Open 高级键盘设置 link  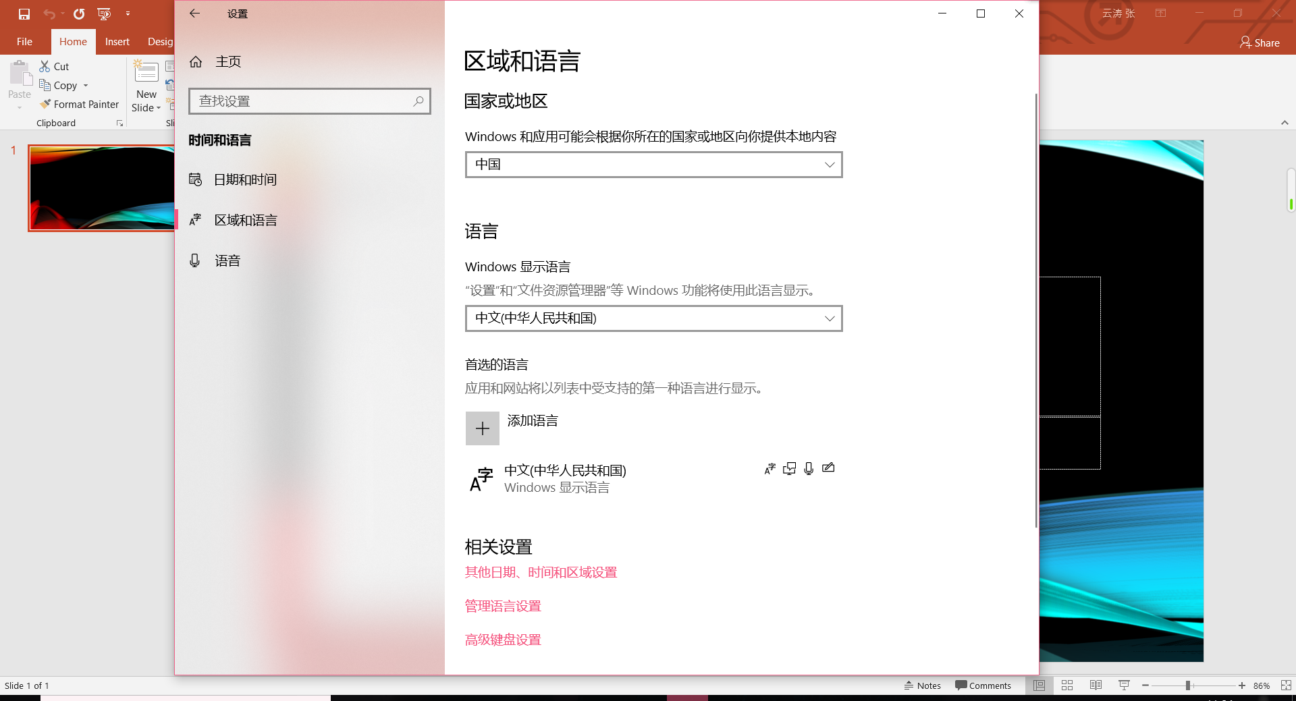(503, 640)
